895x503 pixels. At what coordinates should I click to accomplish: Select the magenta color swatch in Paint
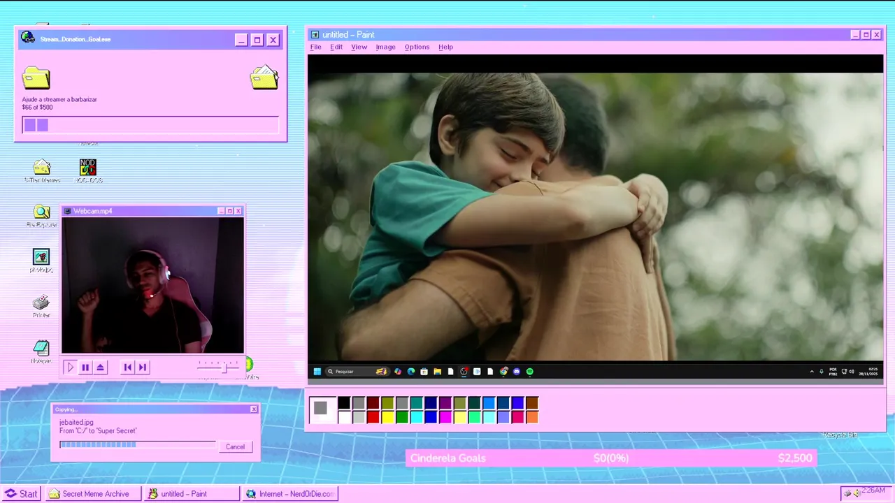[445, 417]
